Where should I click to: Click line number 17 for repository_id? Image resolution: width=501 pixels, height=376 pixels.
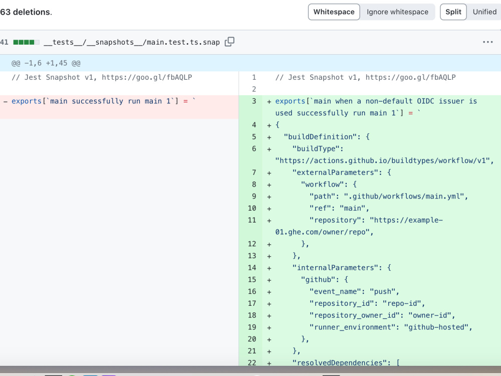point(252,303)
